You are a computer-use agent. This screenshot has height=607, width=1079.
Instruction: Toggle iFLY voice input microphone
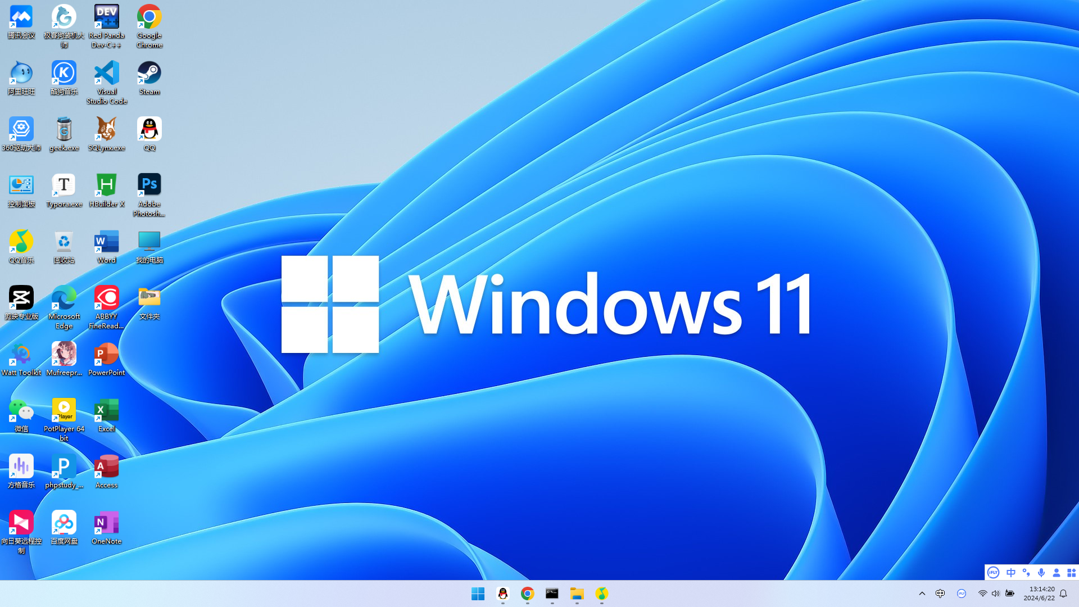point(1041,572)
